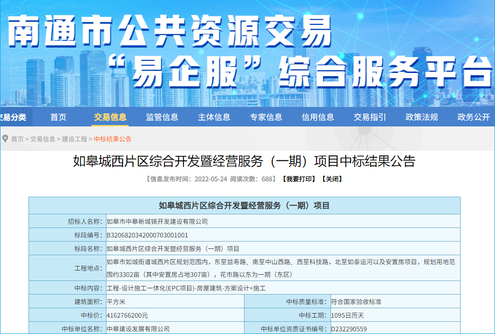Navigate to 政策法规 section
This screenshot has height=334, width=495.
422,117
